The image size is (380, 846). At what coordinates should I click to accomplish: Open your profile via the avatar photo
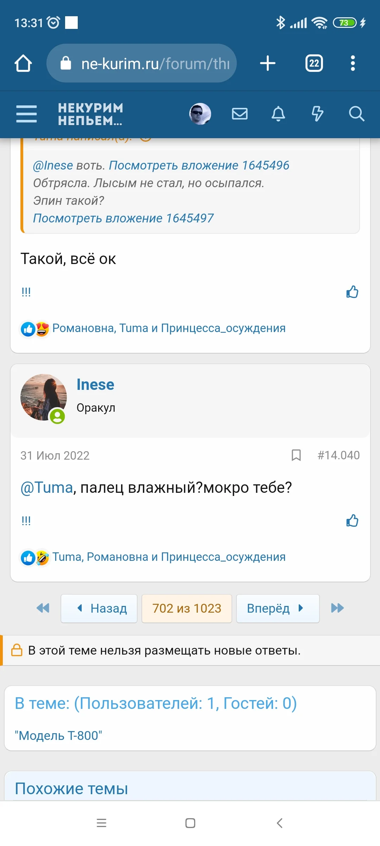coord(200,114)
